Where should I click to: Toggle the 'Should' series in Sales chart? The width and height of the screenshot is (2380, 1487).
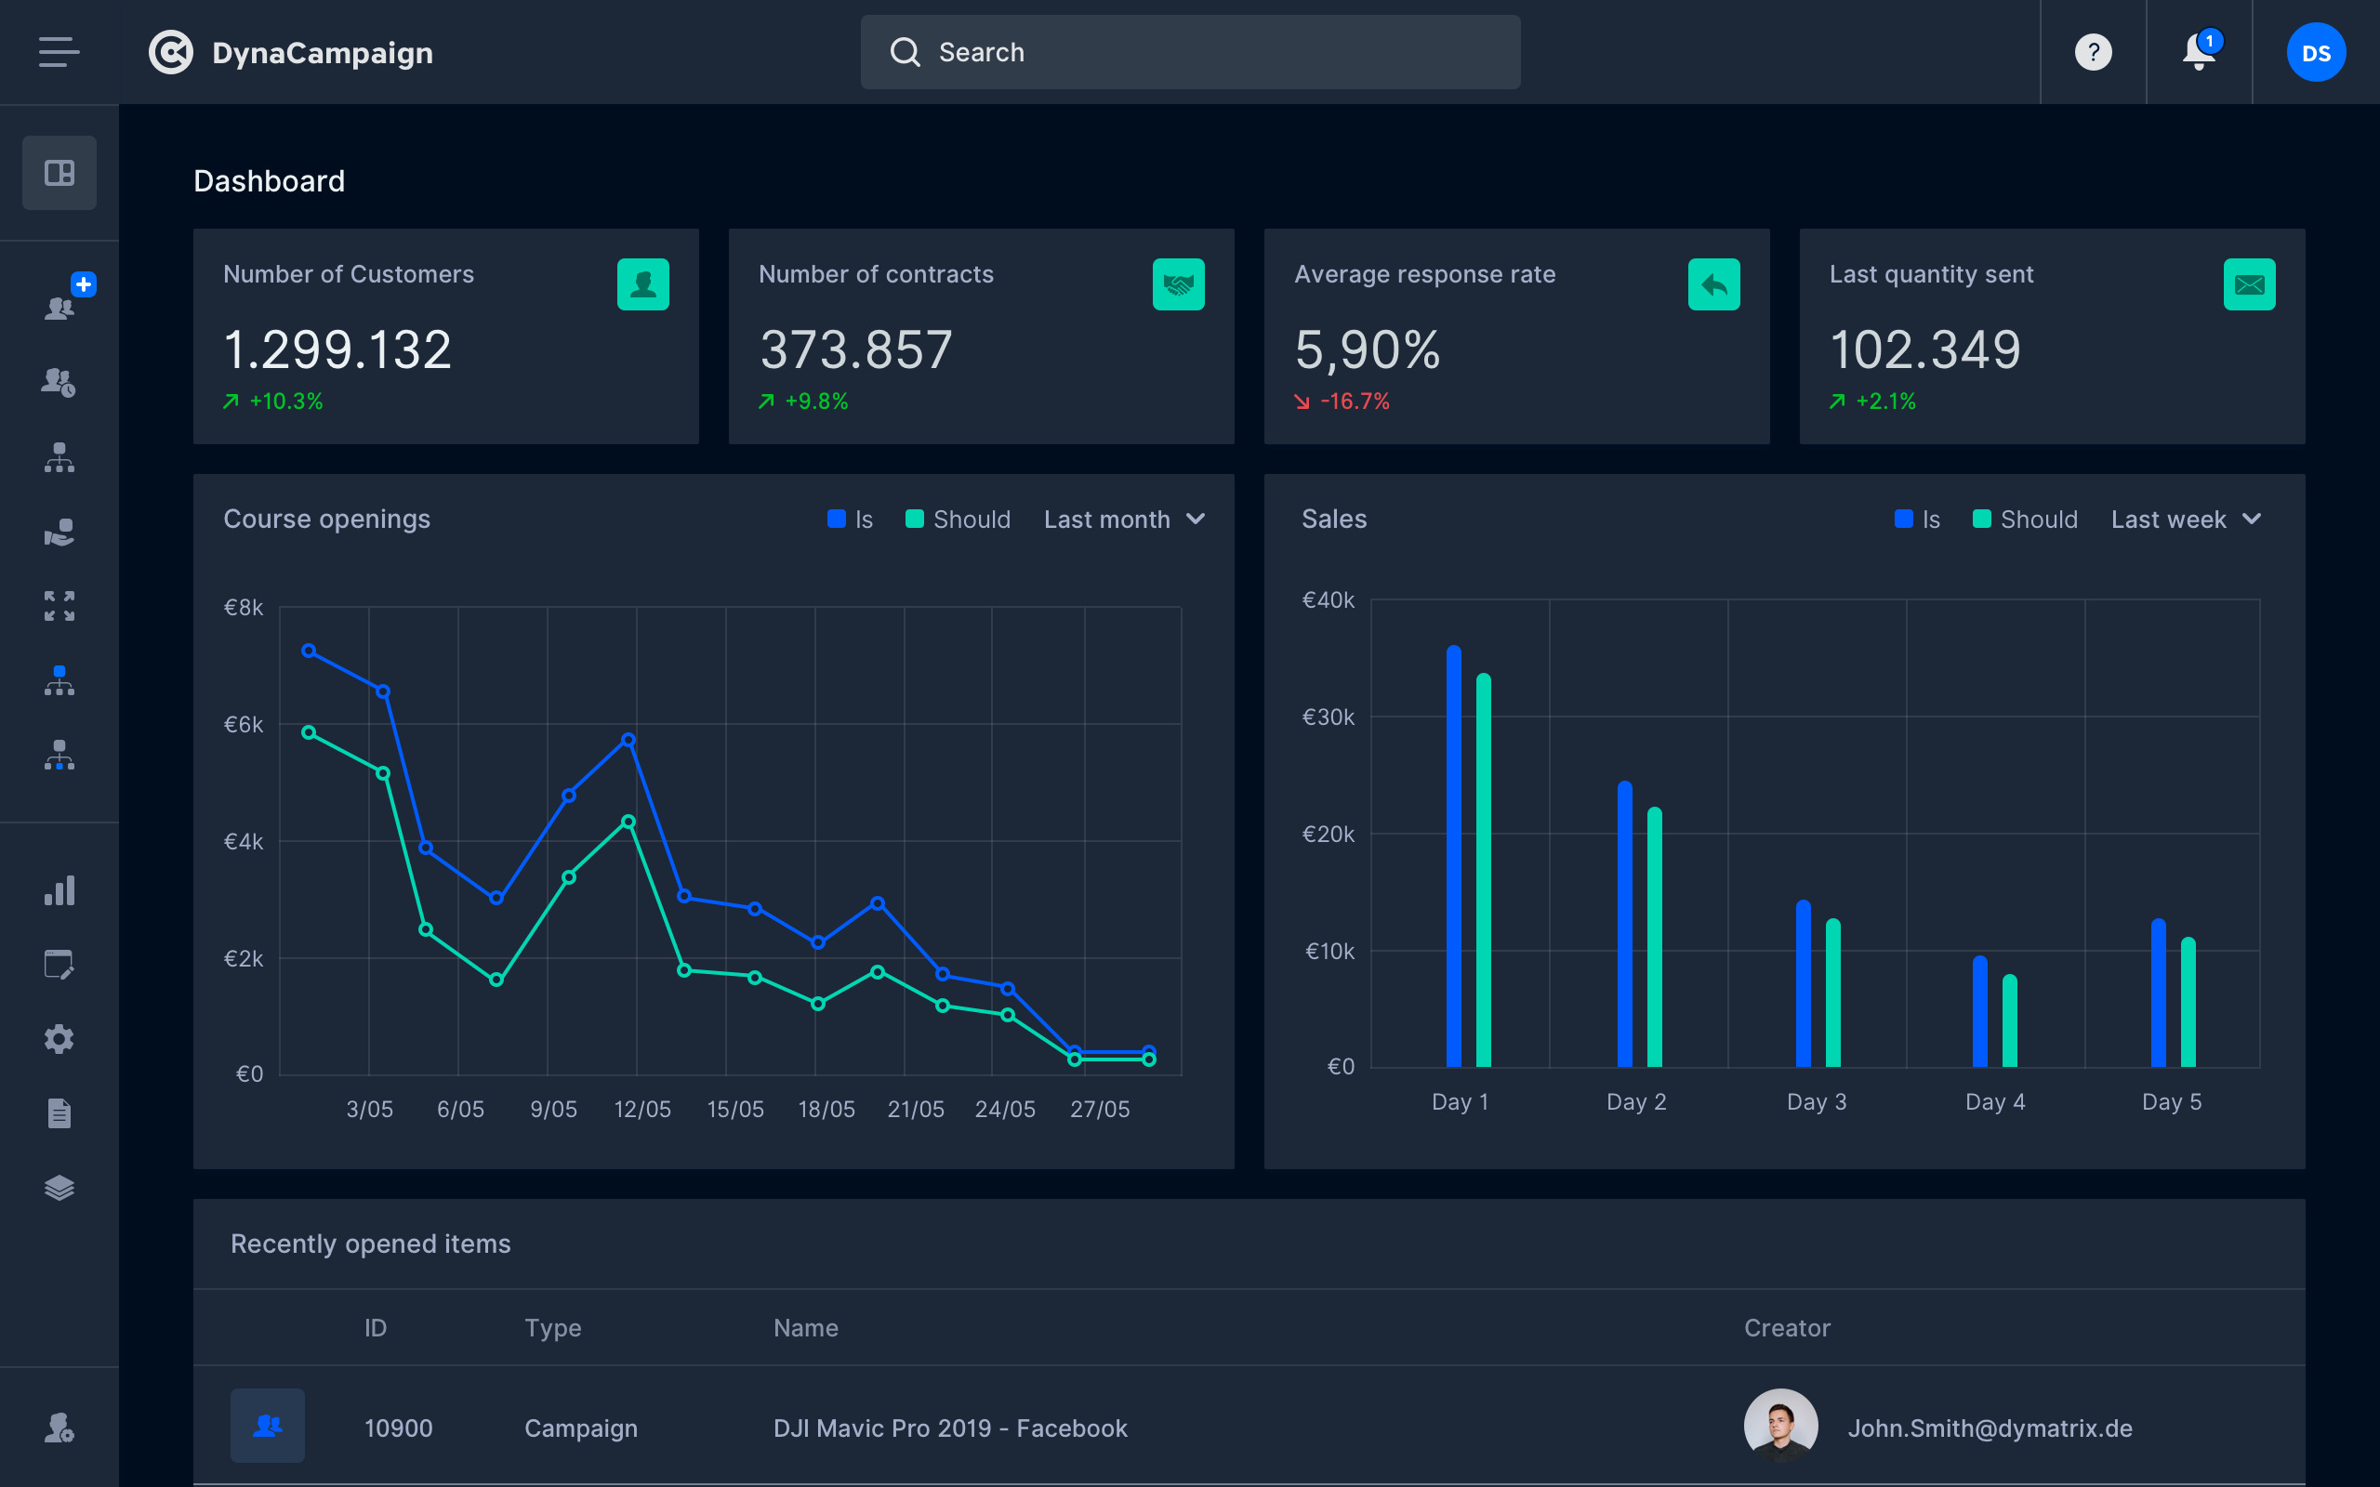[2025, 520]
